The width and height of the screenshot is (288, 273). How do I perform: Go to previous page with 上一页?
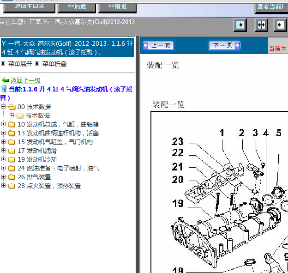[x=158, y=45]
